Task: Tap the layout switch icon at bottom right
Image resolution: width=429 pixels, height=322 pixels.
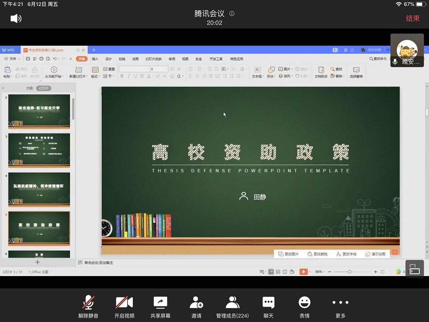Action: pyautogui.click(x=414, y=269)
